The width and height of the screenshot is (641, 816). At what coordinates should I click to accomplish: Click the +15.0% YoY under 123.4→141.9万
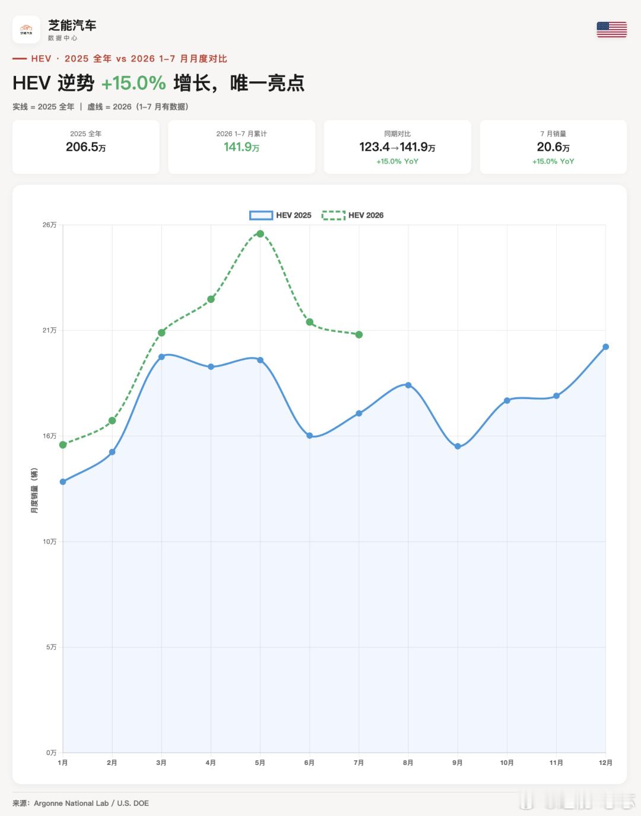coord(397,162)
